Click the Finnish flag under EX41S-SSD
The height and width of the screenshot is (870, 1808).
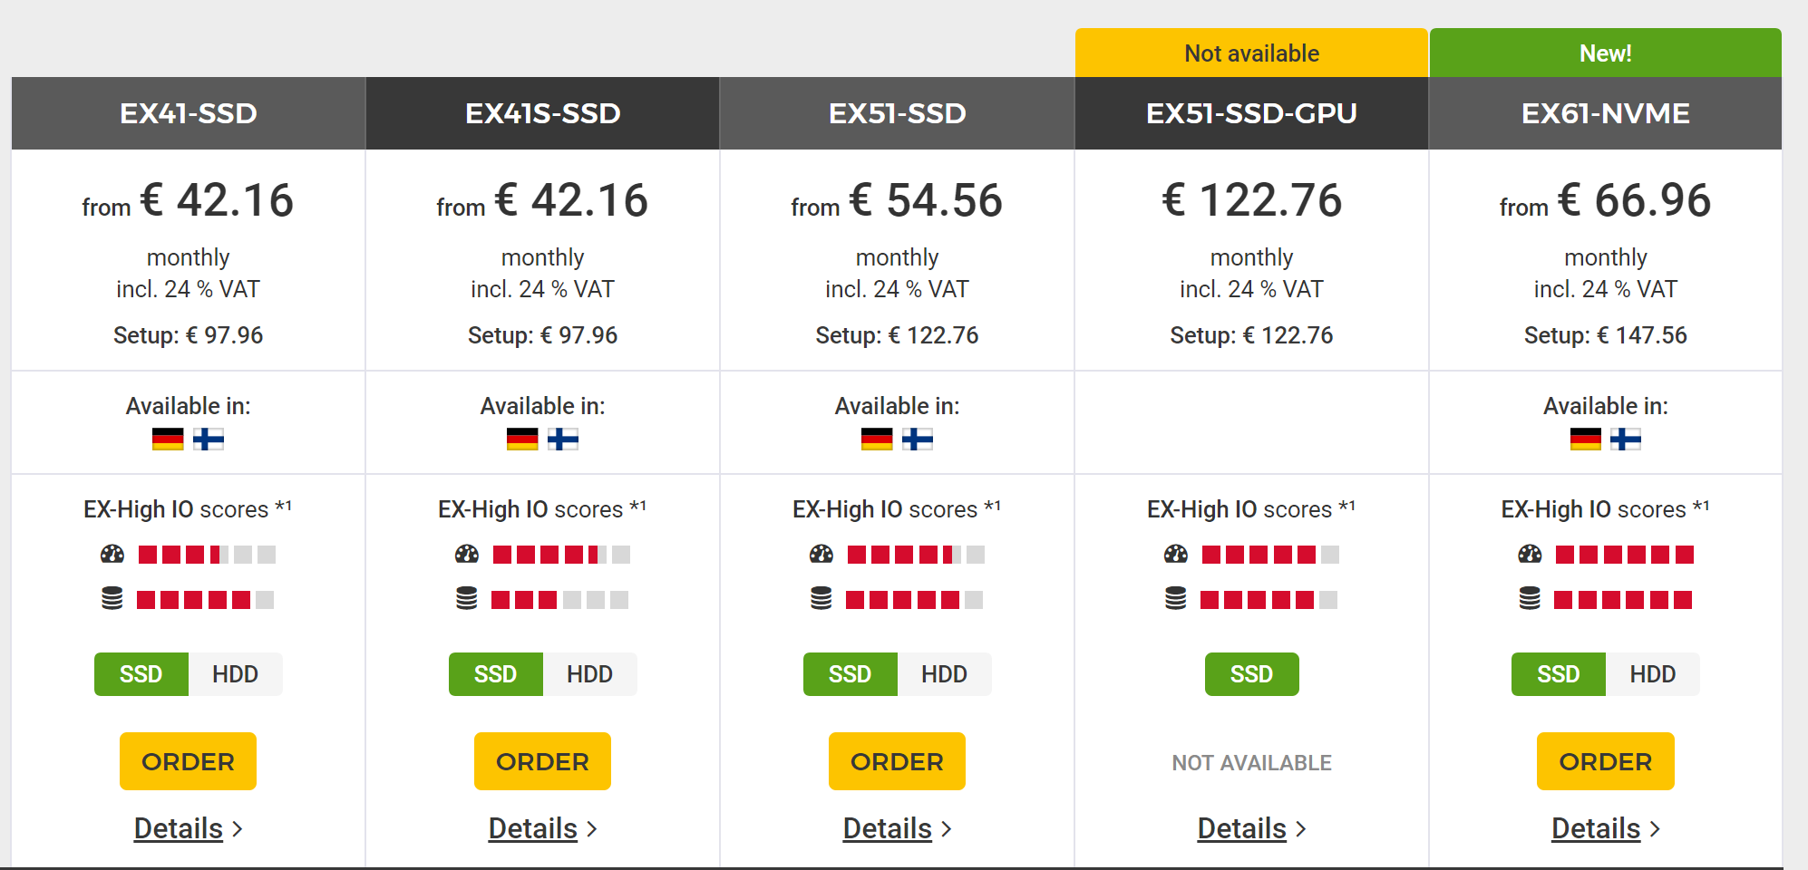pos(563,440)
